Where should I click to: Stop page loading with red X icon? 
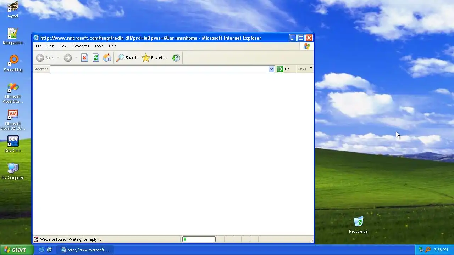point(84,58)
